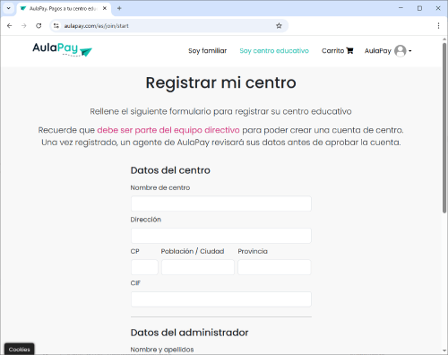Click the CP postal code field
The width and height of the screenshot is (448, 355).
tap(144, 267)
